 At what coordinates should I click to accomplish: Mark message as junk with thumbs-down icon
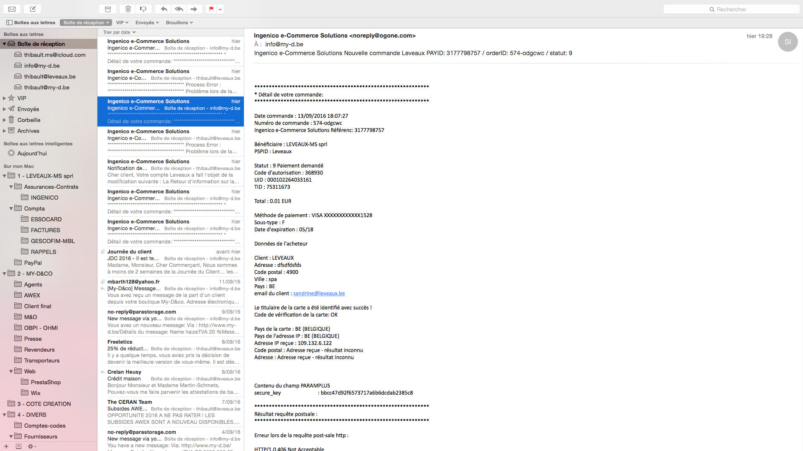click(143, 9)
